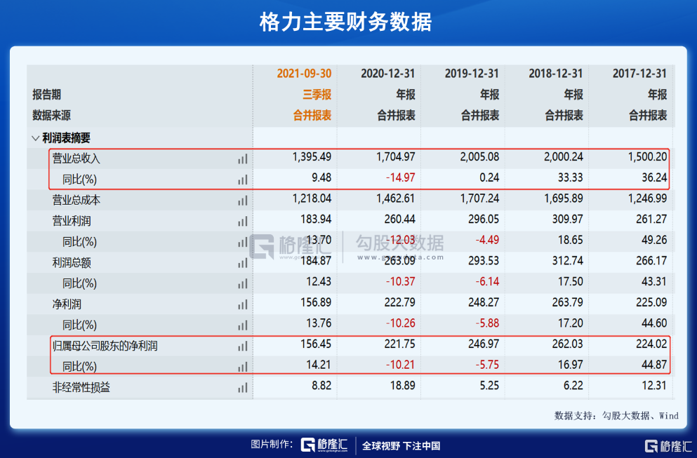Viewport: 697px width, 458px height.
Task: Select the 营业总成本 row label
Action: 76,201
